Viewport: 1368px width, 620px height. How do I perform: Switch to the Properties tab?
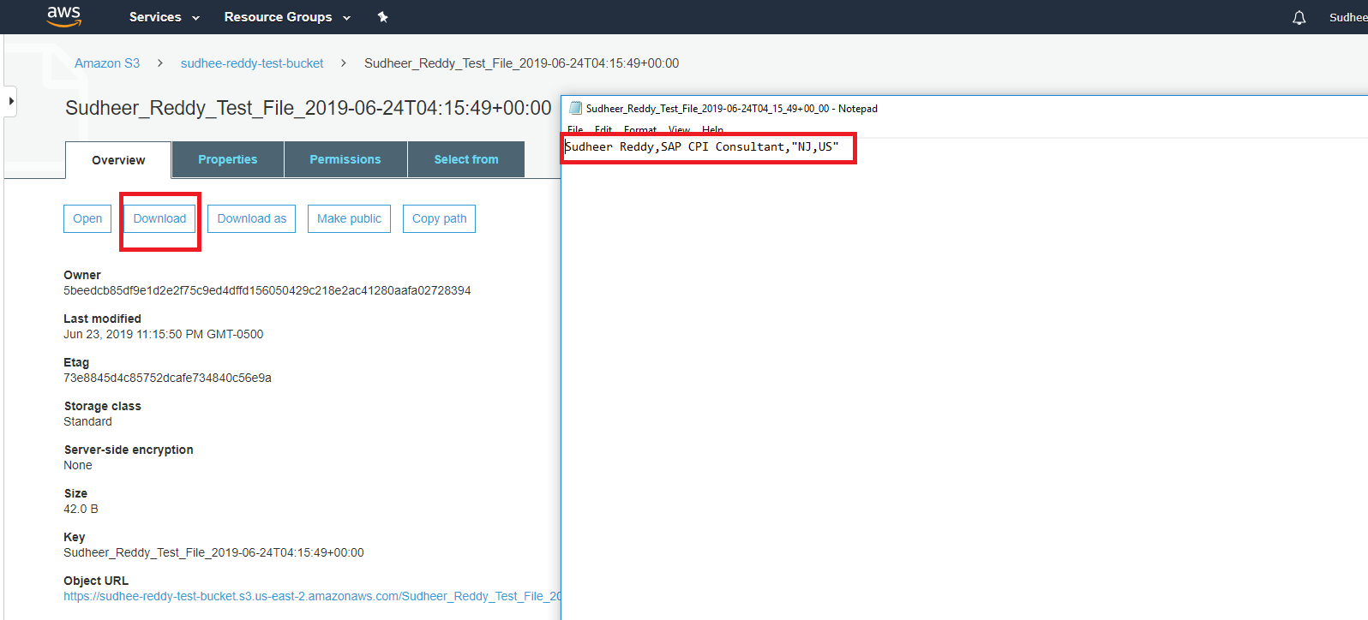coord(228,159)
